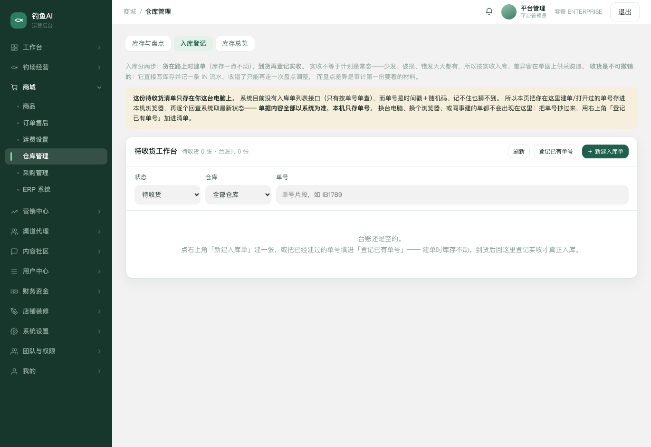Viewport: 651px width, 447px height.
Task: Go to 订单售后 in the sidebar
Action: [56, 123]
